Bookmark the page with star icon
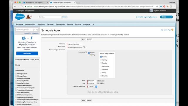Image resolution: width=188 pixels, height=106 pixels. [157, 6]
